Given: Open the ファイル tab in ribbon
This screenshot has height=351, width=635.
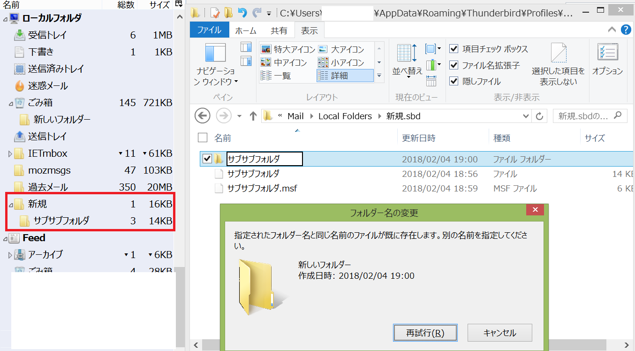Looking at the screenshot, I should pos(209,31).
